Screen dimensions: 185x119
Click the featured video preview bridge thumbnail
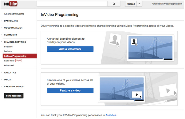pos(122,89)
